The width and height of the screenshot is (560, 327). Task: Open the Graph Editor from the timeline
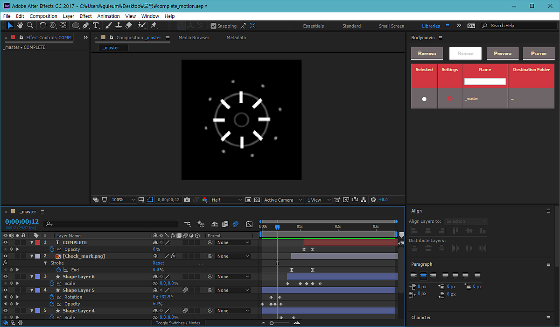click(249, 224)
